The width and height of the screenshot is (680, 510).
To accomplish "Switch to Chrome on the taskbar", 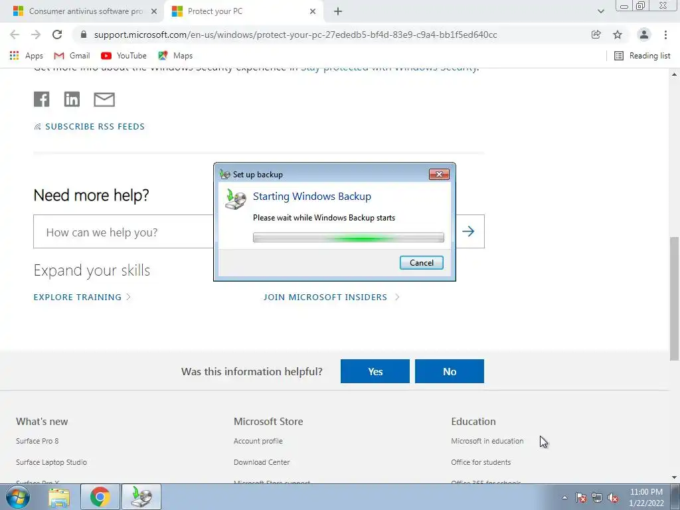I will pos(100,497).
